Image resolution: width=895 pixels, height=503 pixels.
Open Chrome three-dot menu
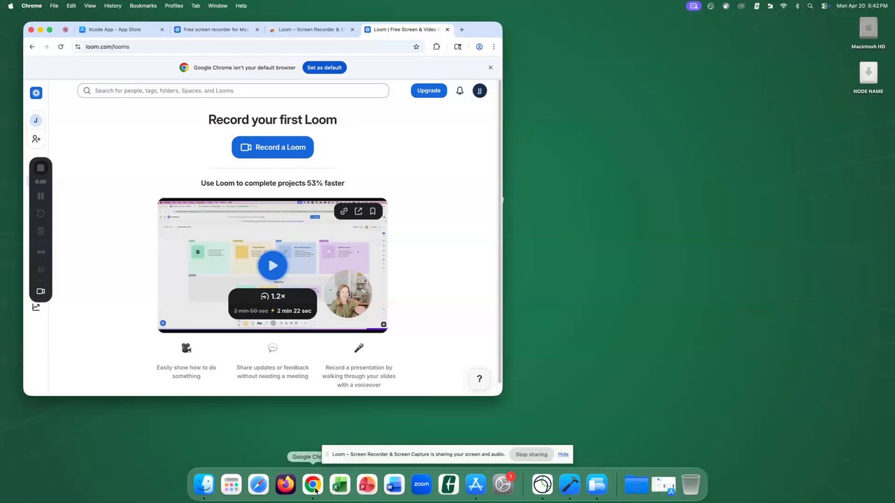coord(494,47)
